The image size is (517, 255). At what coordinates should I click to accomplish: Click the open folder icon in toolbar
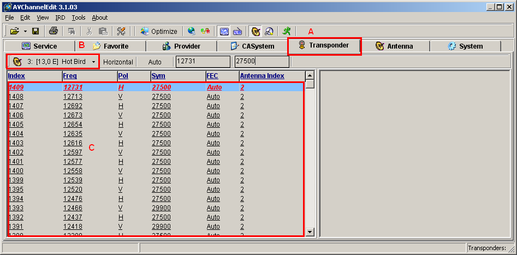(x=14, y=31)
